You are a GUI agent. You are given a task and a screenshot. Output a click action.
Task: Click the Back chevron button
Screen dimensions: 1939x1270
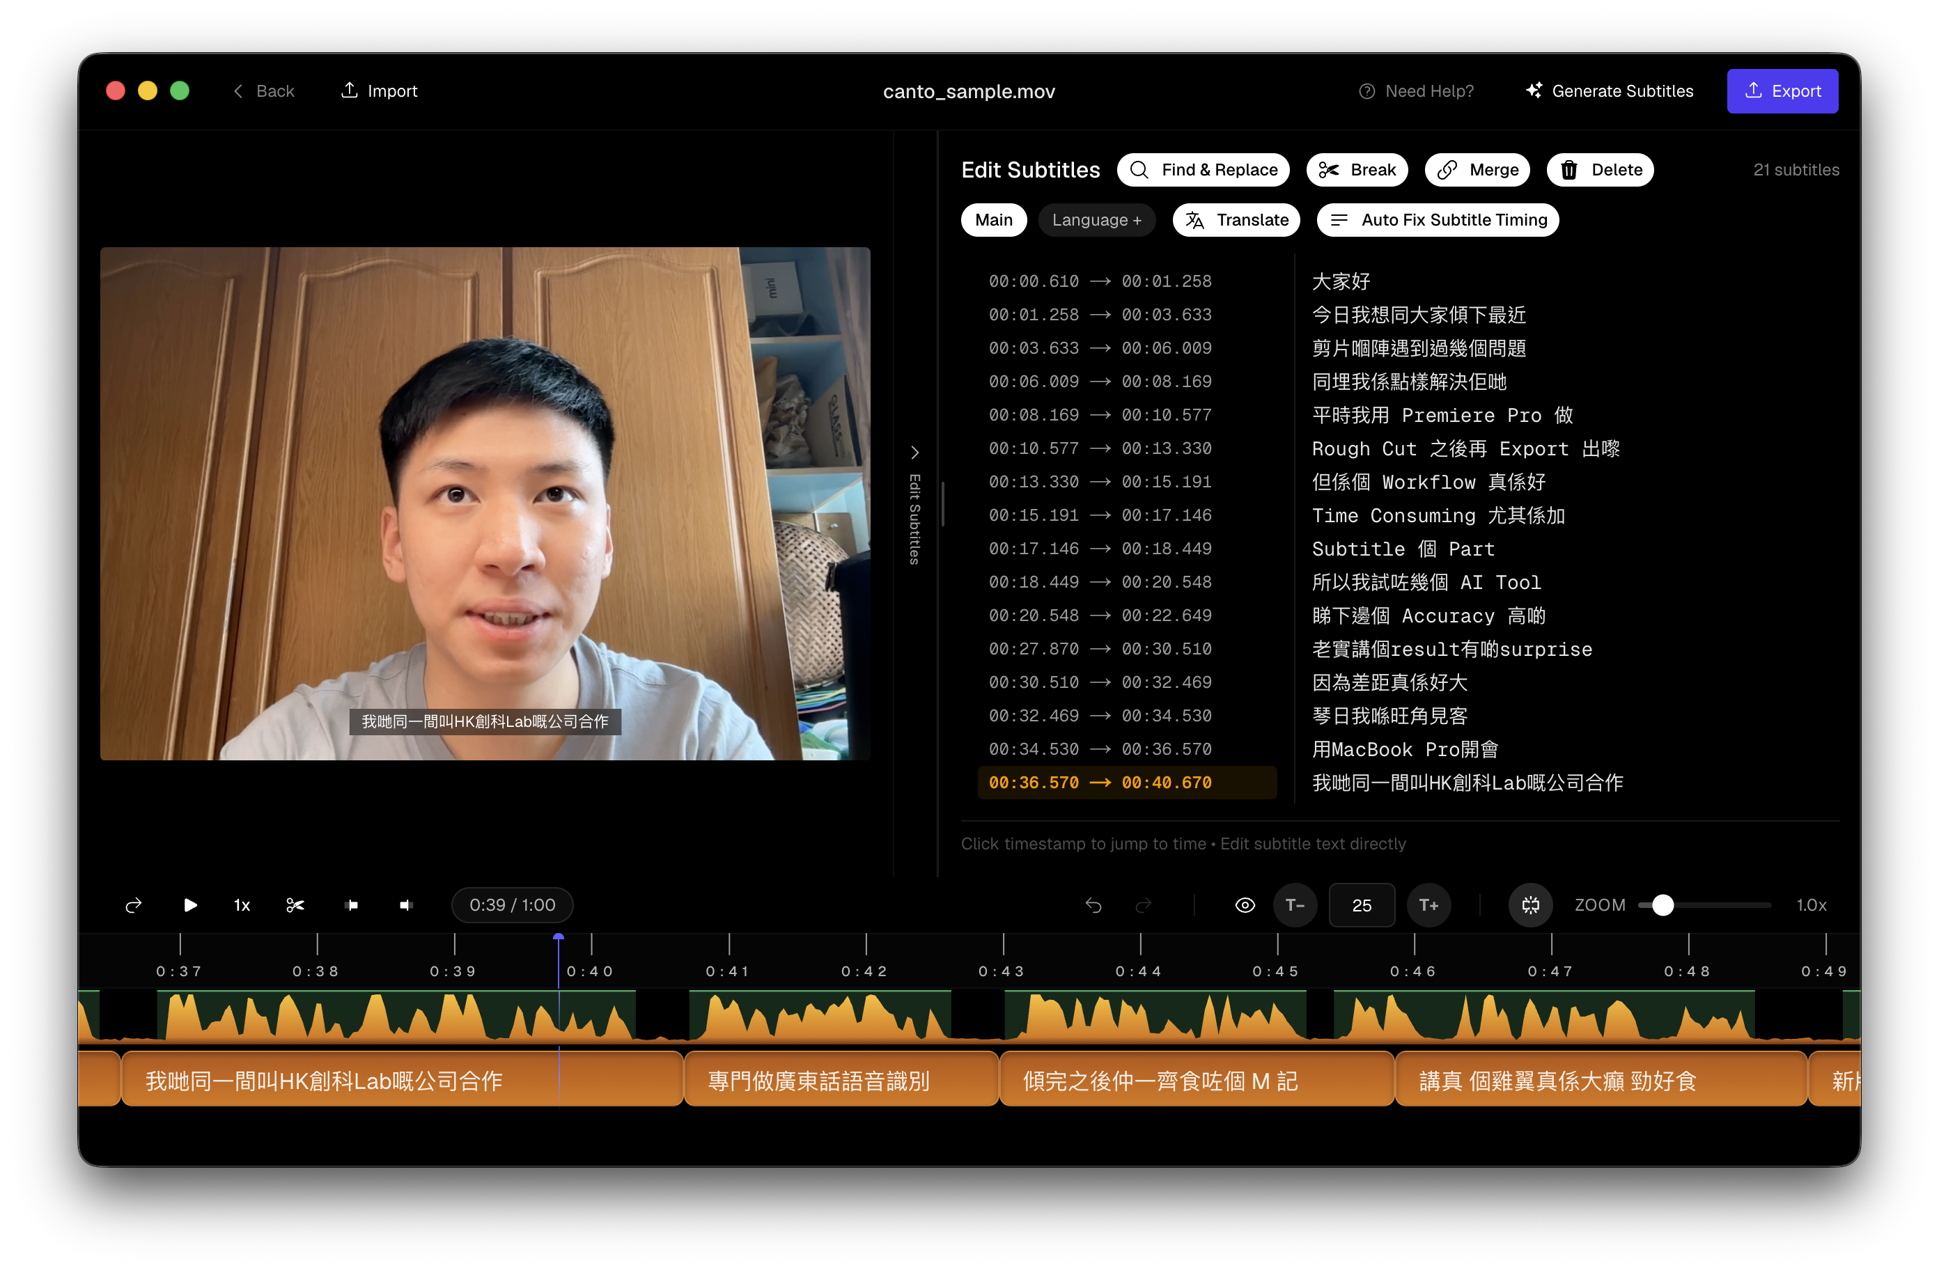click(x=263, y=91)
